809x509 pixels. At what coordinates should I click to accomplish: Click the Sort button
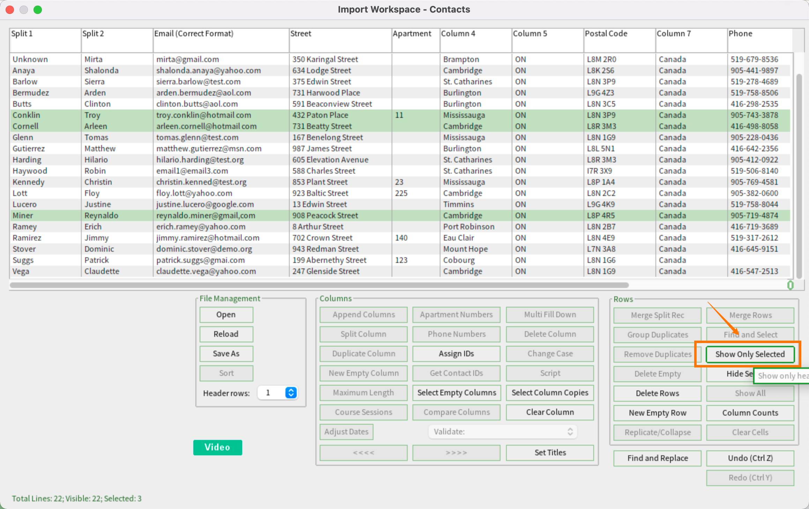coord(226,373)
